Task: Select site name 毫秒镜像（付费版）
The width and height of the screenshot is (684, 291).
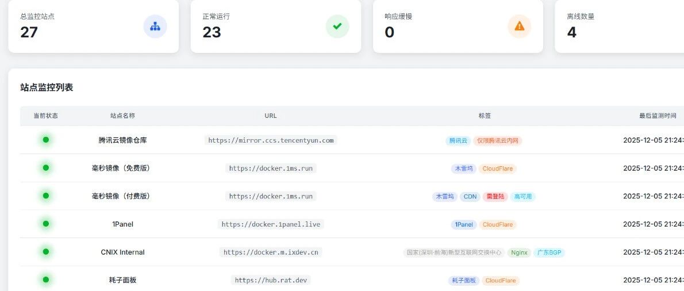Action: click(122, 196)
